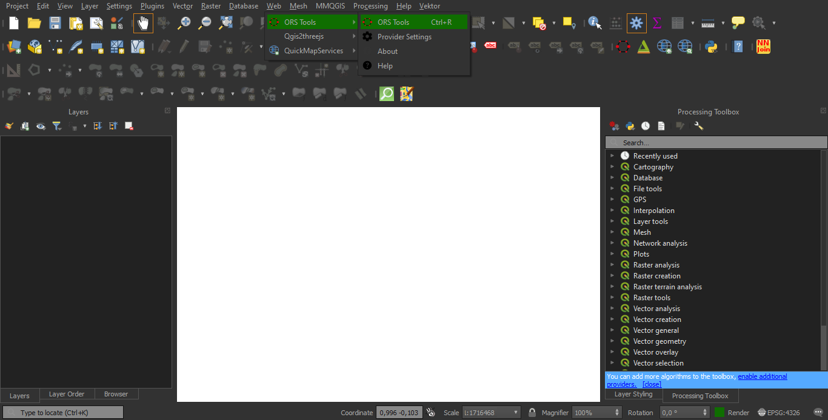Viewport: 828px width, 420px height.
Task: Expand the Raster analysis tree group
Action: click(612, 265)
